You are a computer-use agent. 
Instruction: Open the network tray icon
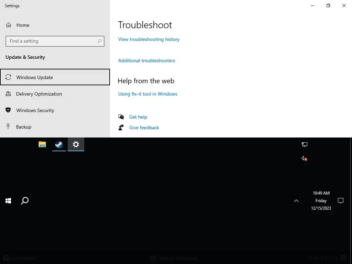tap(305, 145)
